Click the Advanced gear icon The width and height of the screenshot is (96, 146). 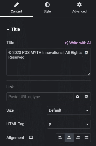point(79,5)
